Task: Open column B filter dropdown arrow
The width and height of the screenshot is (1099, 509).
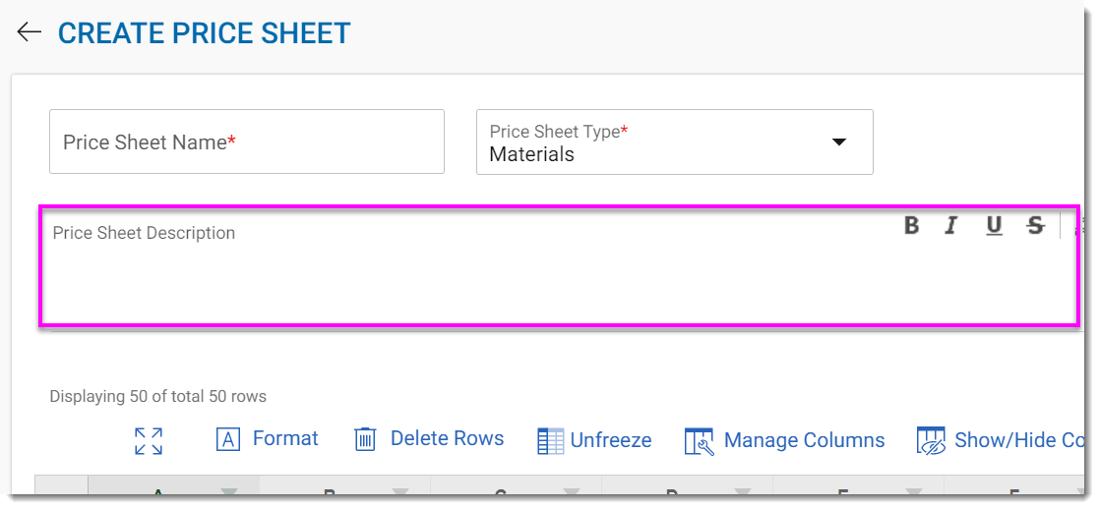Action: coord(400,493)
